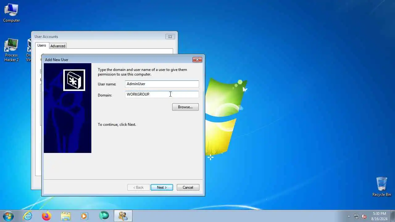Click the Show desktop strip by the clock
395x222 pixels.
click(393, 216)
